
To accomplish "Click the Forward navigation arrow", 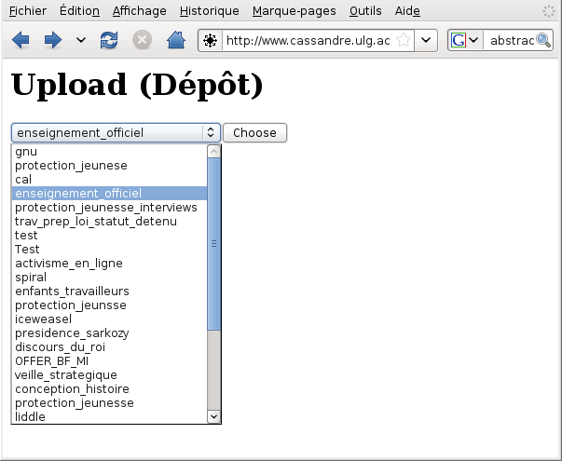I will pos(53,40).
